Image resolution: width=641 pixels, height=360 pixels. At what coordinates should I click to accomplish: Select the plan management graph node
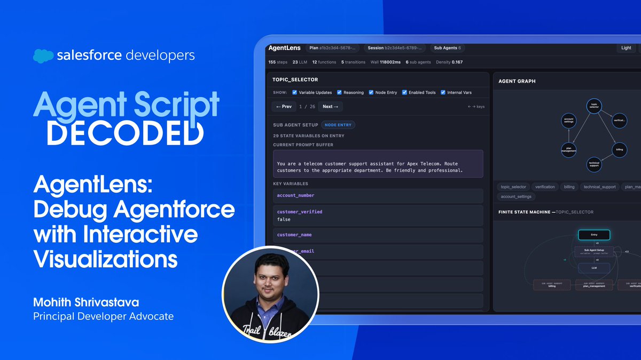pyautogui.click(x=568, y=150)
